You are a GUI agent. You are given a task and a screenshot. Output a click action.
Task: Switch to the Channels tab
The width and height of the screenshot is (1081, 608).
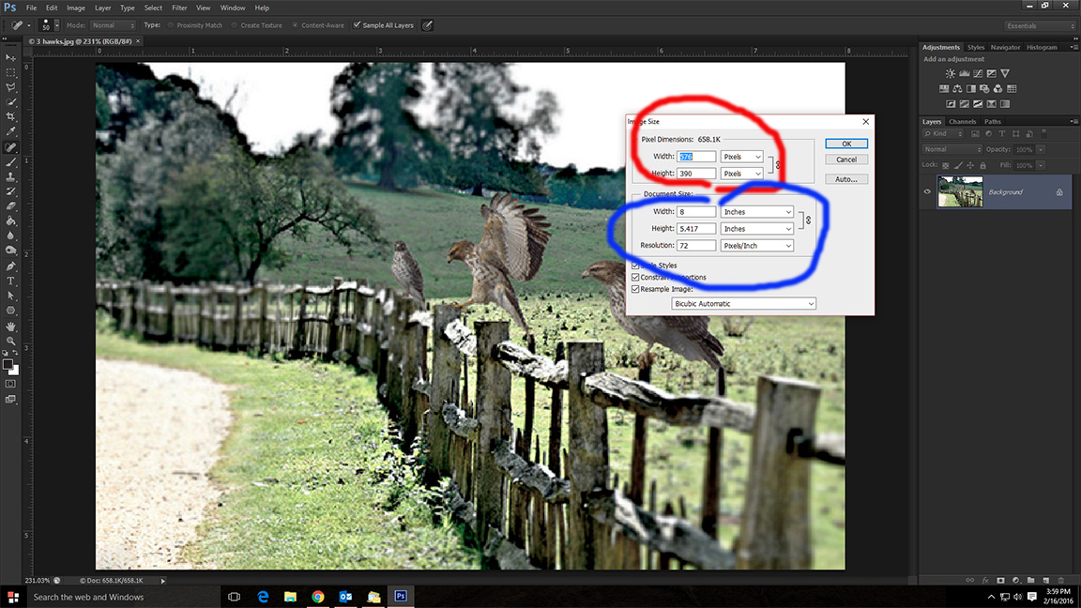tap(962, 122)
